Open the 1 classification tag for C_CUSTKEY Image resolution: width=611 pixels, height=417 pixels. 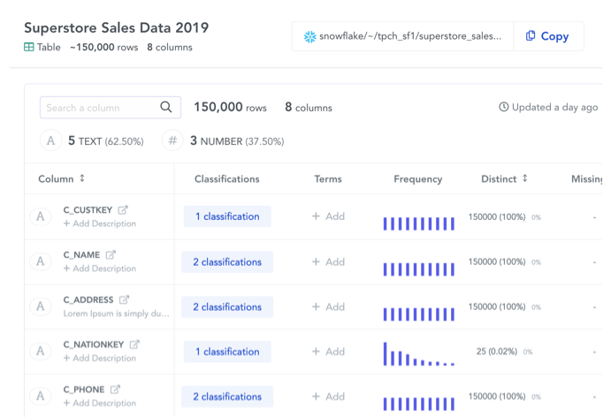[x=227, y=216]
